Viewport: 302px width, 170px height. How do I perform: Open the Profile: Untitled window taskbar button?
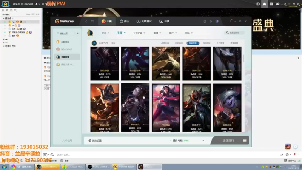[x=99, y=167]
